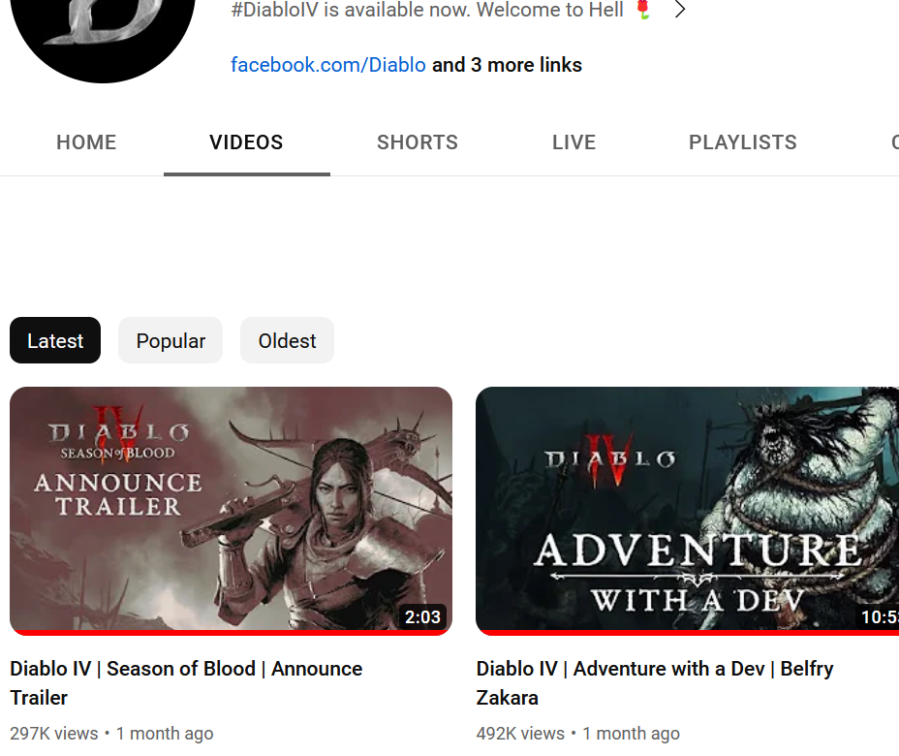
Task: Open 'Diablo IV | Season of Blood | Announce Trailer' title
Action: [186, 683]
